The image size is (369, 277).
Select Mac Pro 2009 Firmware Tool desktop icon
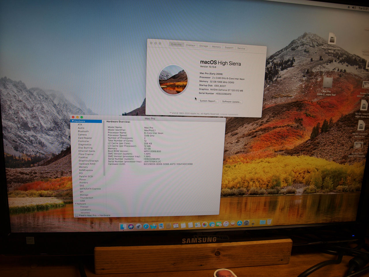pyautogui.click(x=327, y=87)
